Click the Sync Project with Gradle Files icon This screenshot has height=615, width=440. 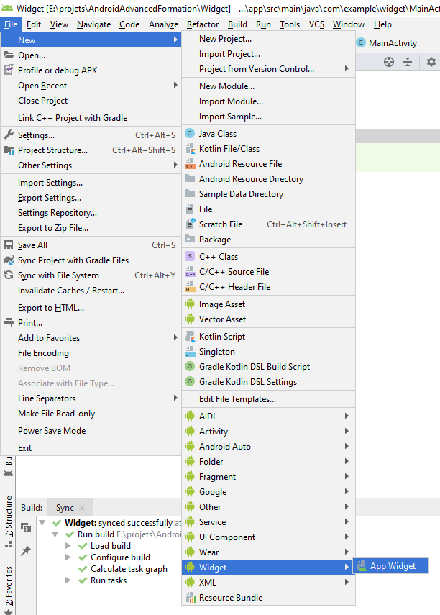(9, 260)
